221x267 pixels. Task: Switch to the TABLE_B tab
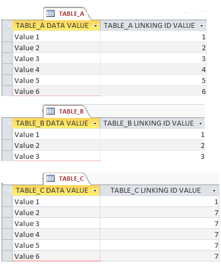point(67,111)
